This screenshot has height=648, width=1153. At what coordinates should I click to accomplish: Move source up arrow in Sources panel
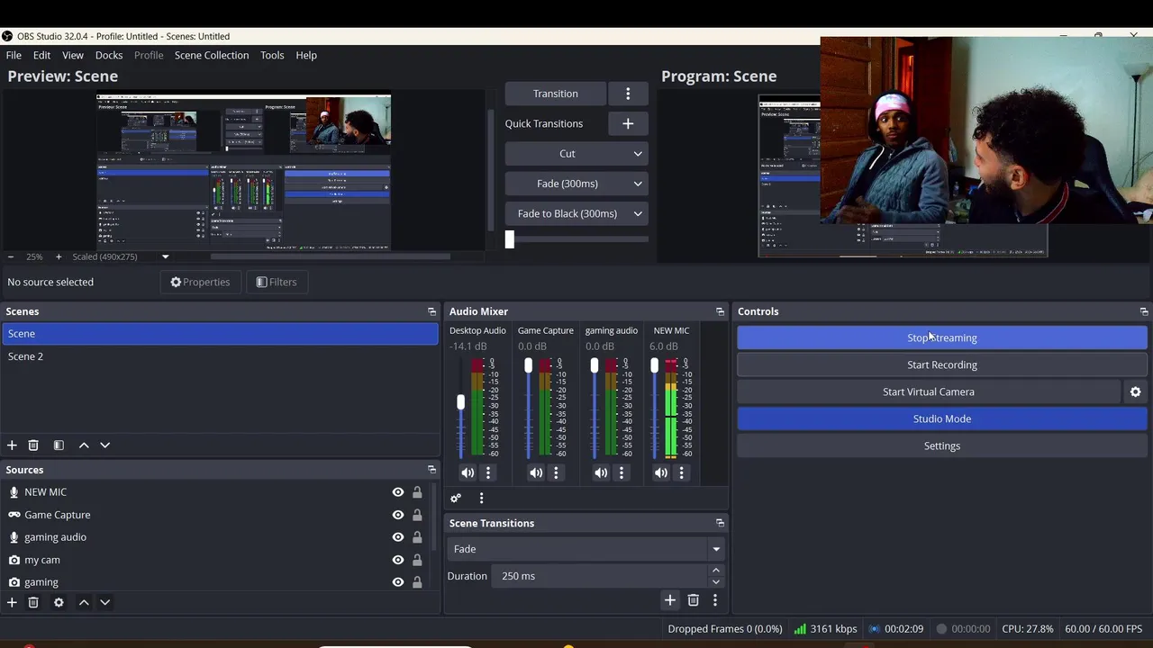pos(84,602)
